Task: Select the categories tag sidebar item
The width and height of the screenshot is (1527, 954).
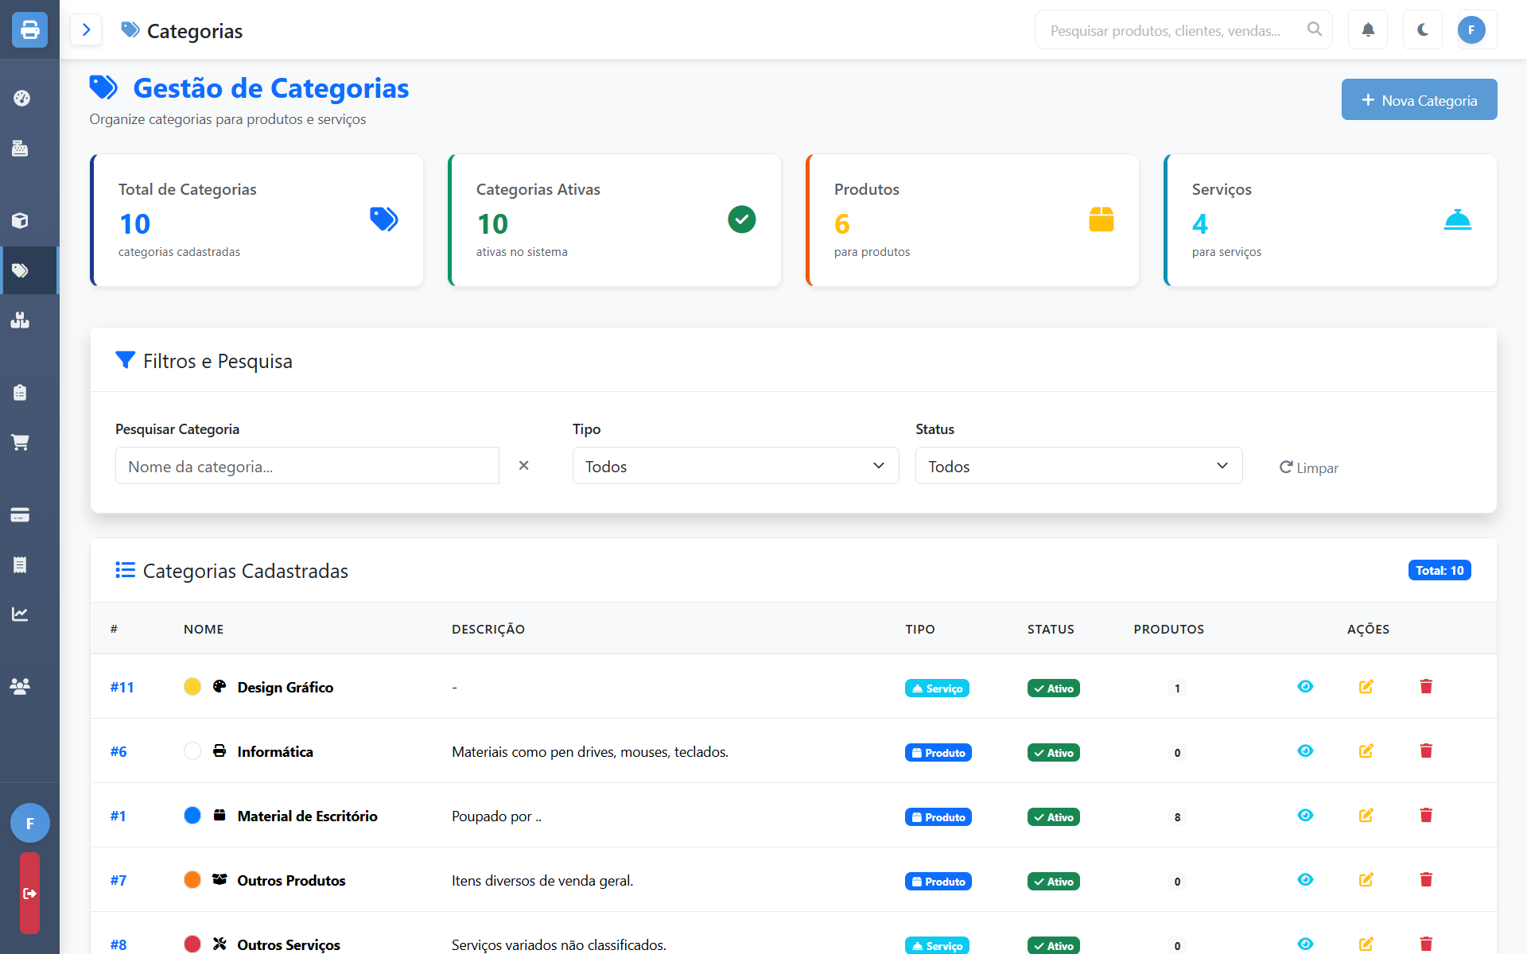Action: point(21,271)
